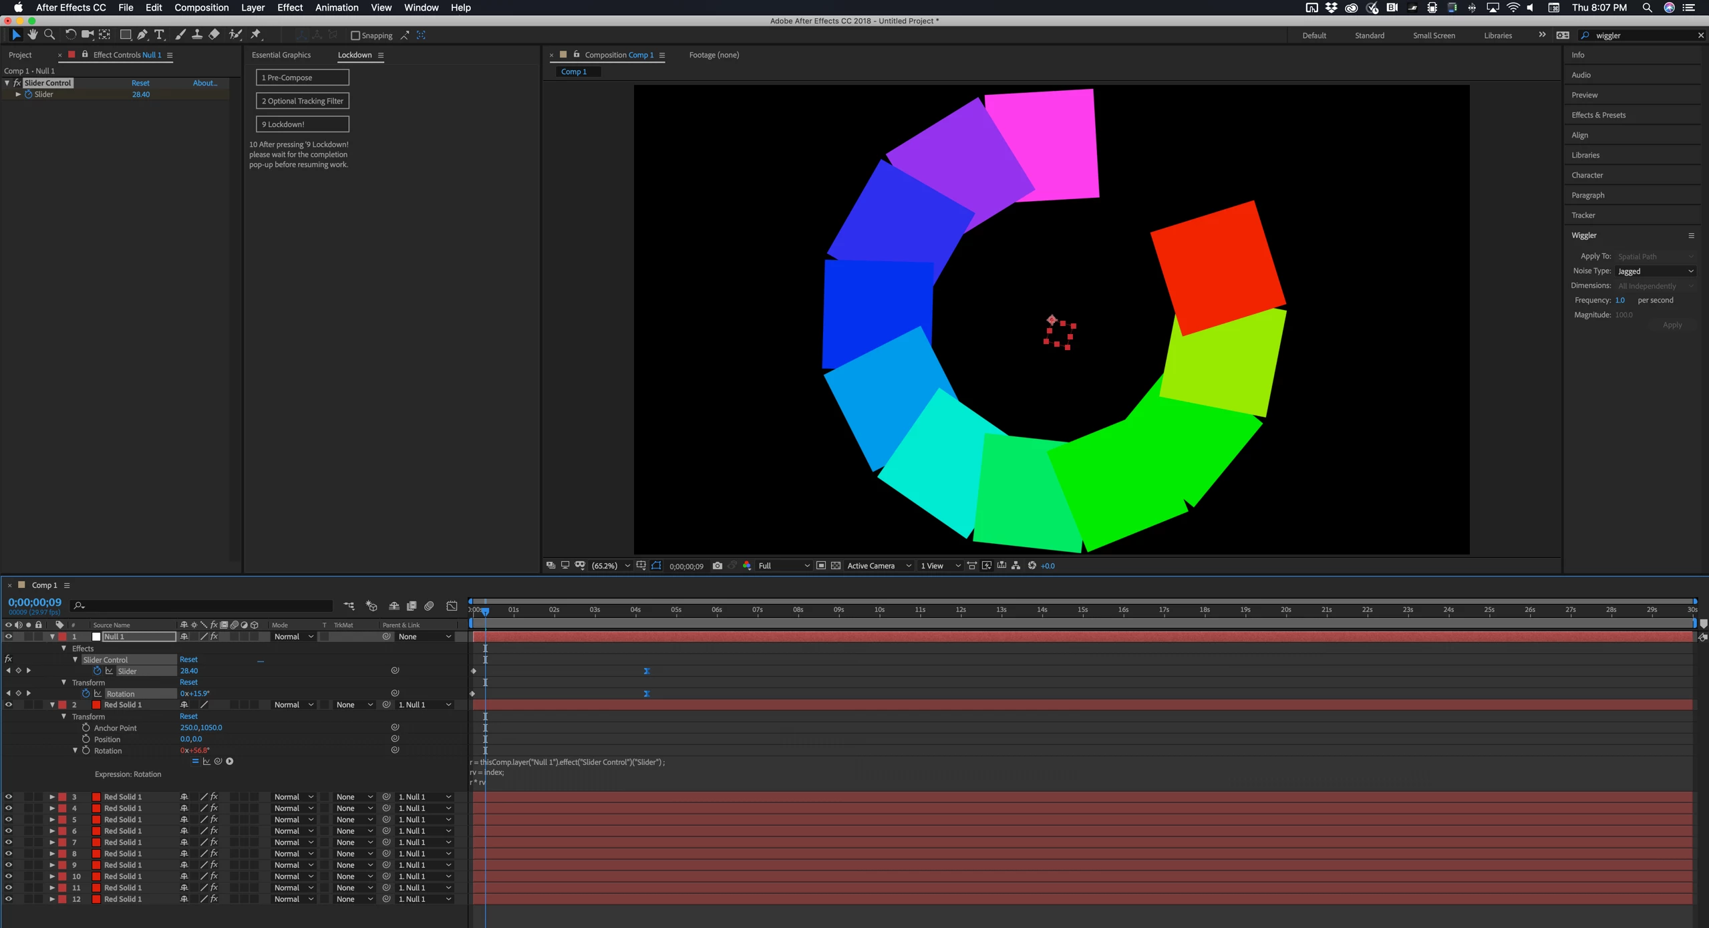
Task: Enable the Snapping checkbox
Action: (x=355, y=35)
